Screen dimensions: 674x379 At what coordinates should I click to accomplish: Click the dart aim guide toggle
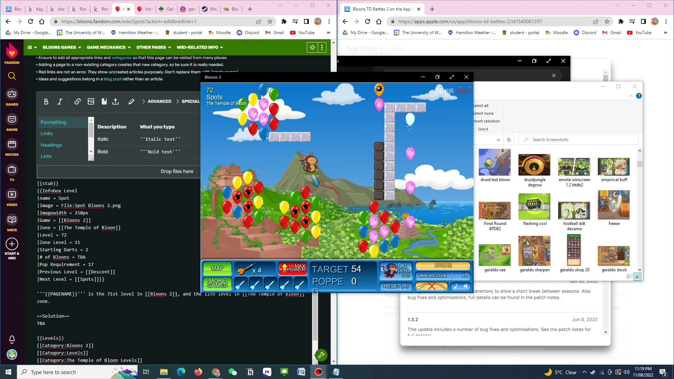click(431, 286)
